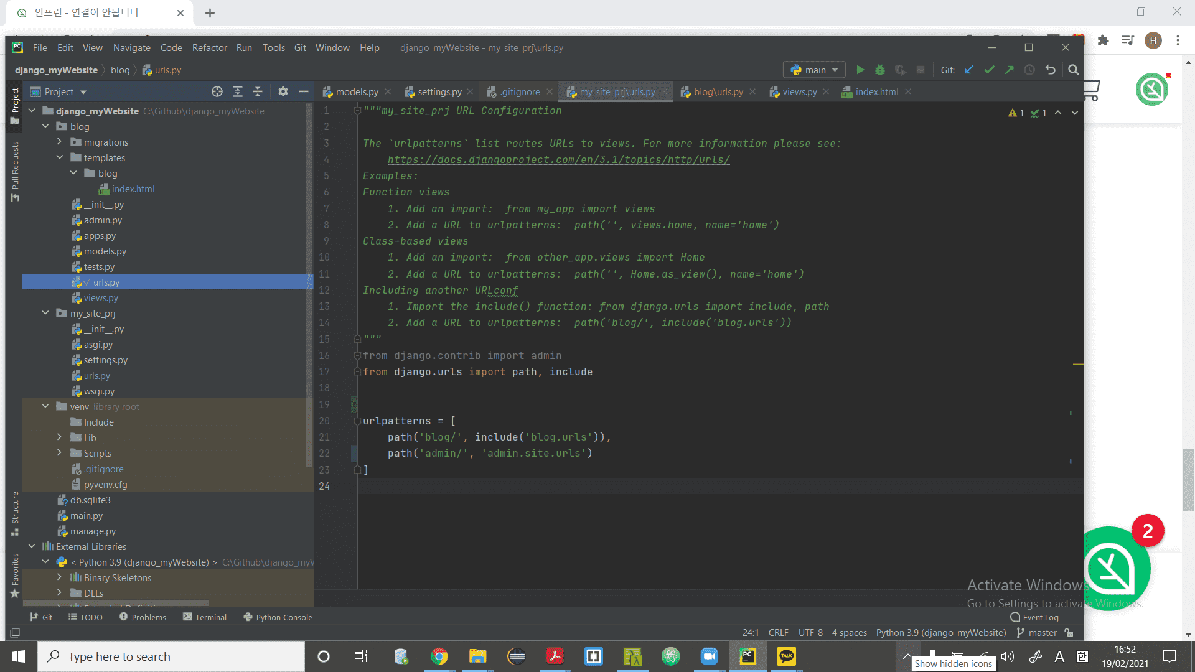Open the TODO tool window

coord(85,617)
